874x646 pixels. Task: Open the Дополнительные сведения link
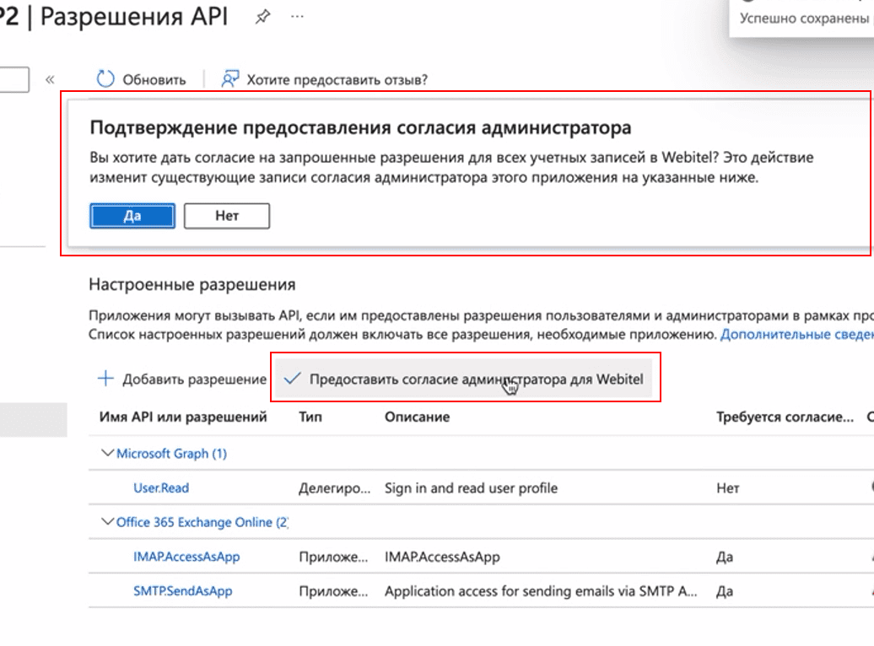point(797,335)
